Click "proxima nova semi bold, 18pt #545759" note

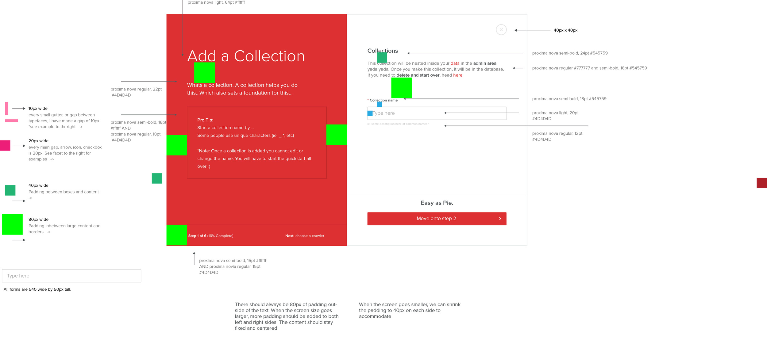coord(569,99)
